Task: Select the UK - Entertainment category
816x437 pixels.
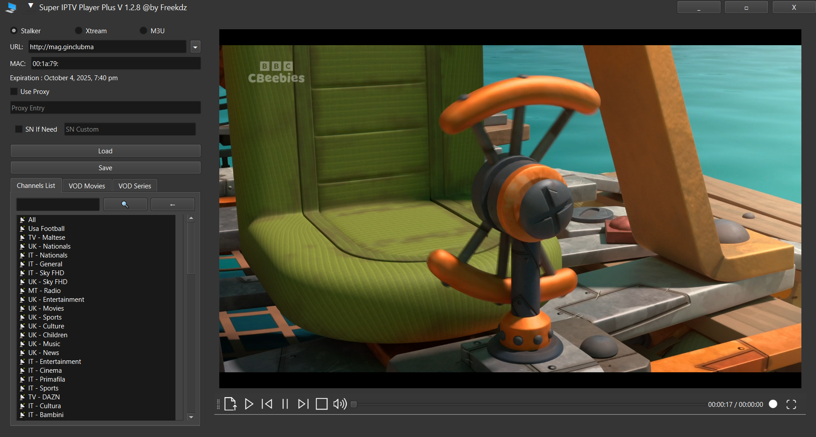Action: [x=96, y=299]
